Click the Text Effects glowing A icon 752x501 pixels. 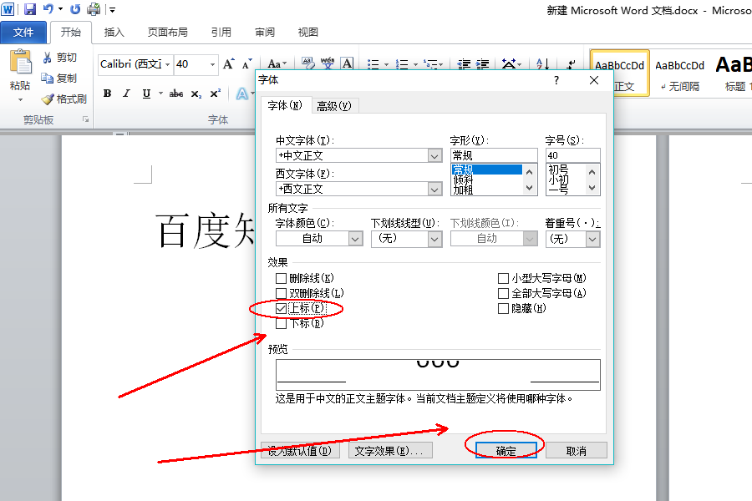point(242,94)
